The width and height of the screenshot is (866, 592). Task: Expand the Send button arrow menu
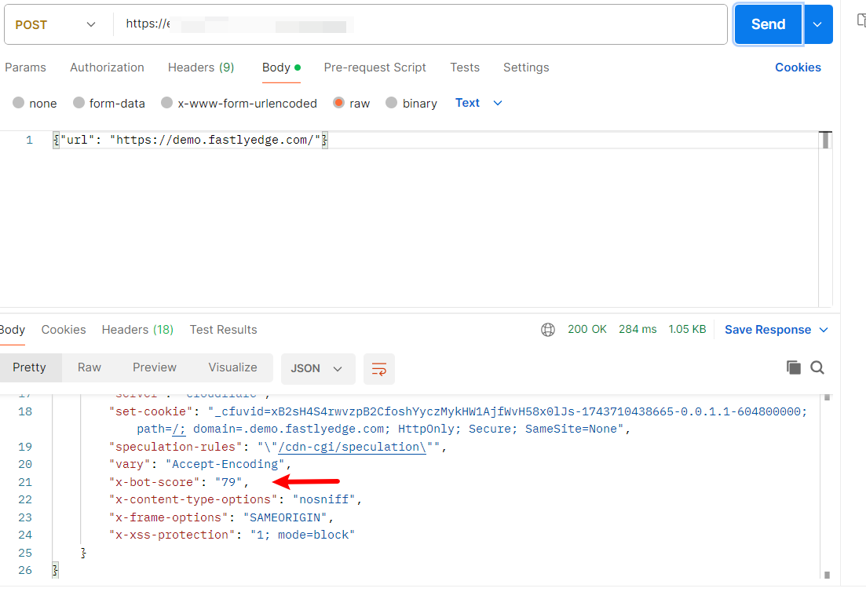pos(817,24)
